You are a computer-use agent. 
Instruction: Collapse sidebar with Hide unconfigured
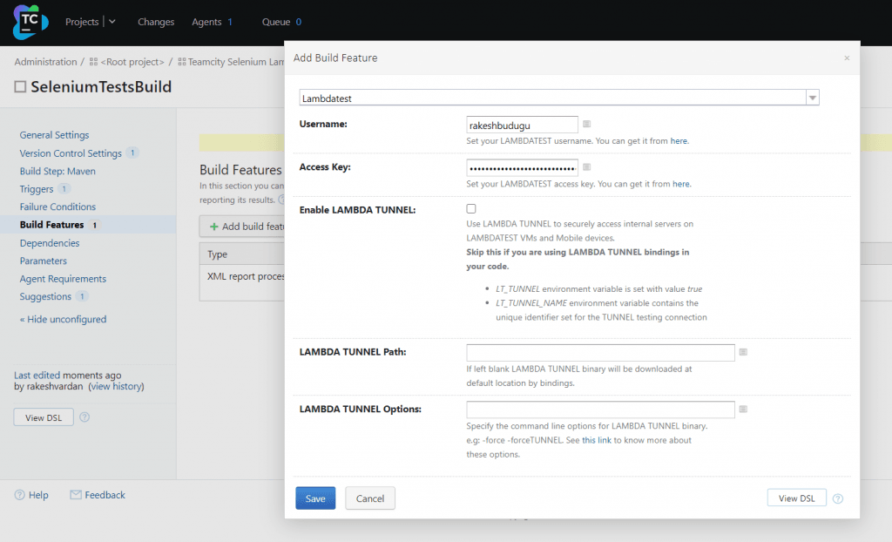click(63, 319)
